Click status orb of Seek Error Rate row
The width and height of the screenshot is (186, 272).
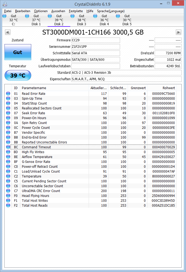pyautogui.click(x=8, y=113)
